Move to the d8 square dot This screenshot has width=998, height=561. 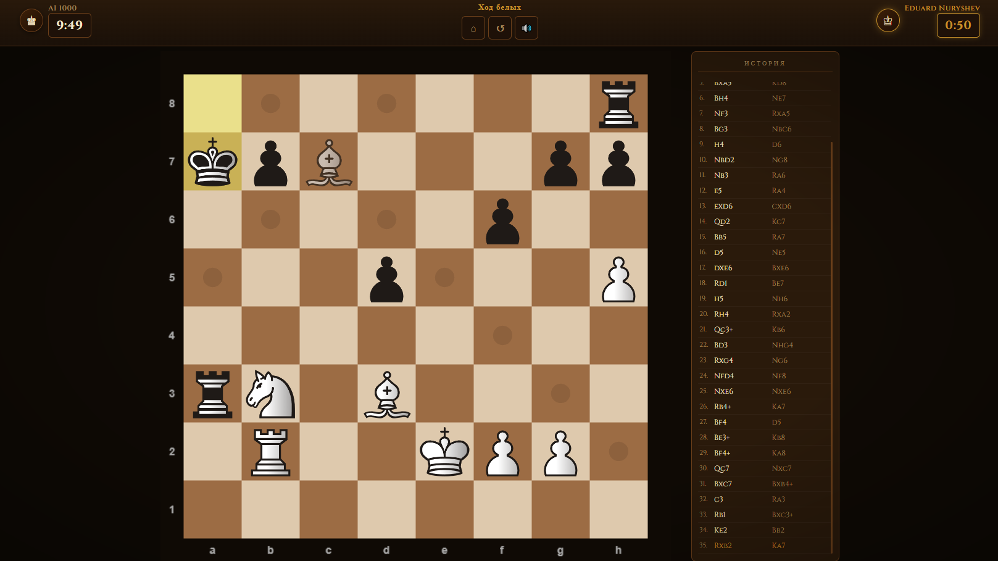[387, 104]
